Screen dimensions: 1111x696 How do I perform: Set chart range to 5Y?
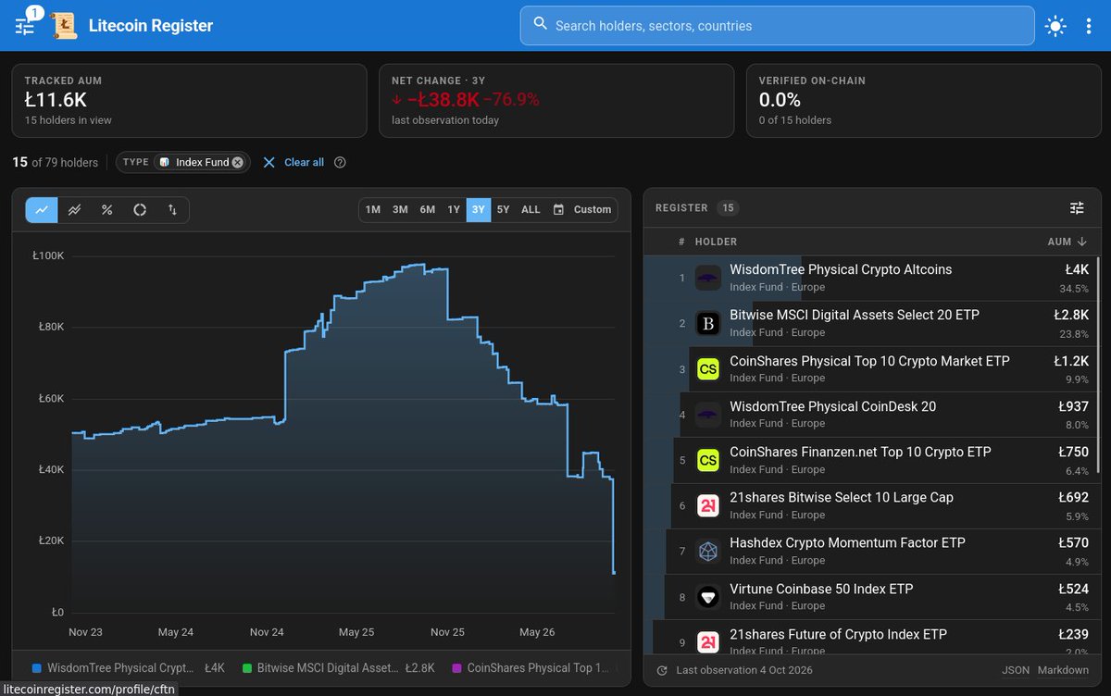coord(503,209)
